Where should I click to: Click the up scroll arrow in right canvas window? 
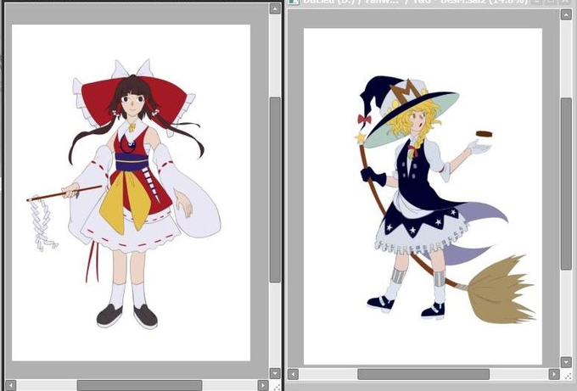pos(566,14)
